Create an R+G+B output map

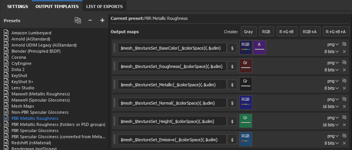tap(286, 32)
